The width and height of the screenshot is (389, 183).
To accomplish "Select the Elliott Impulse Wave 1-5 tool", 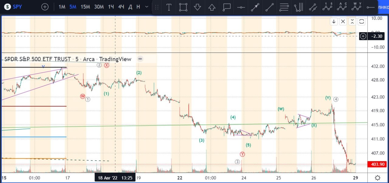I will (x=328, y=7).
